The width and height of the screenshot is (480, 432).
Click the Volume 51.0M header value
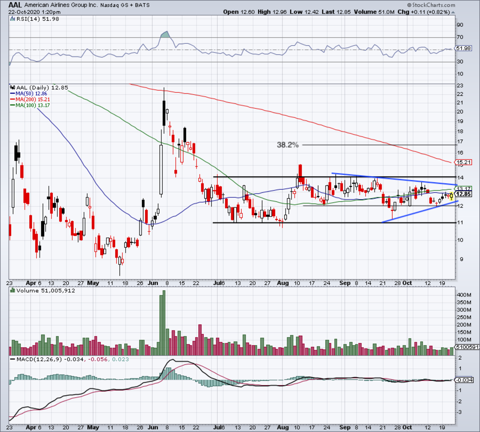pos(374,12)
